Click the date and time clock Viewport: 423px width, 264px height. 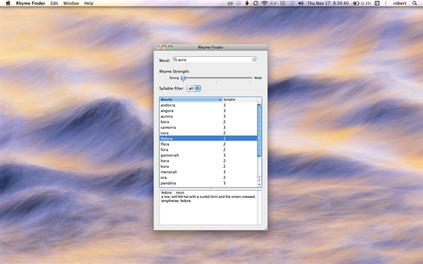tap(328, 3)
